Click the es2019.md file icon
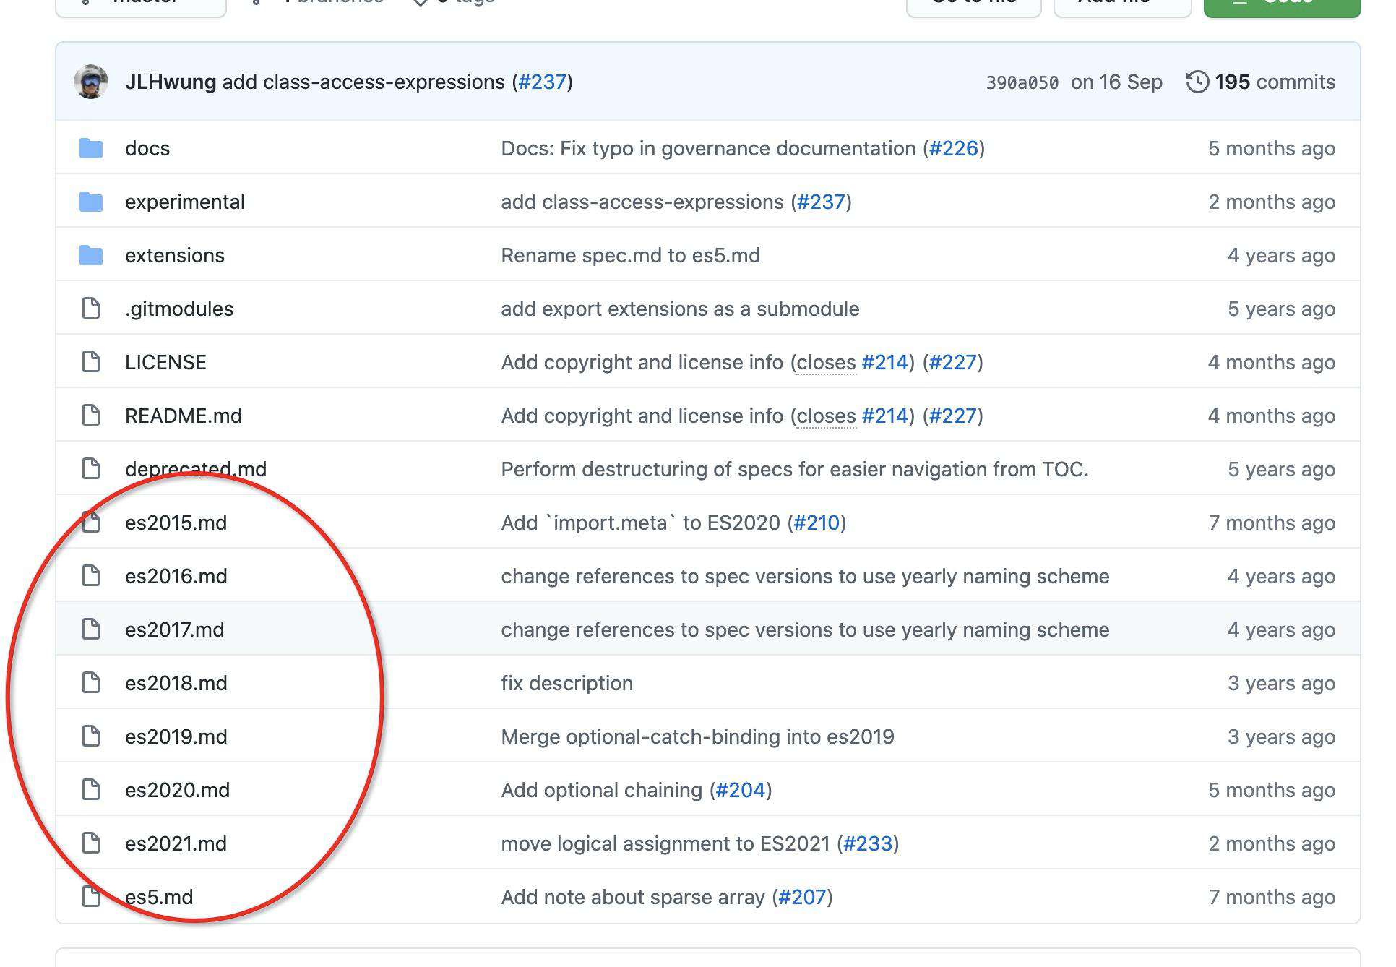Viewport: 1396px width, 967px height. click(x=91, y=736)
